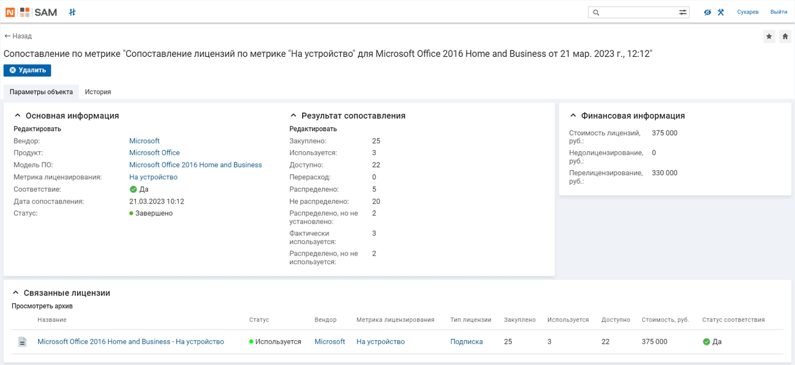
Task: Click Просмотреть архив
Action: click(42, 306)
